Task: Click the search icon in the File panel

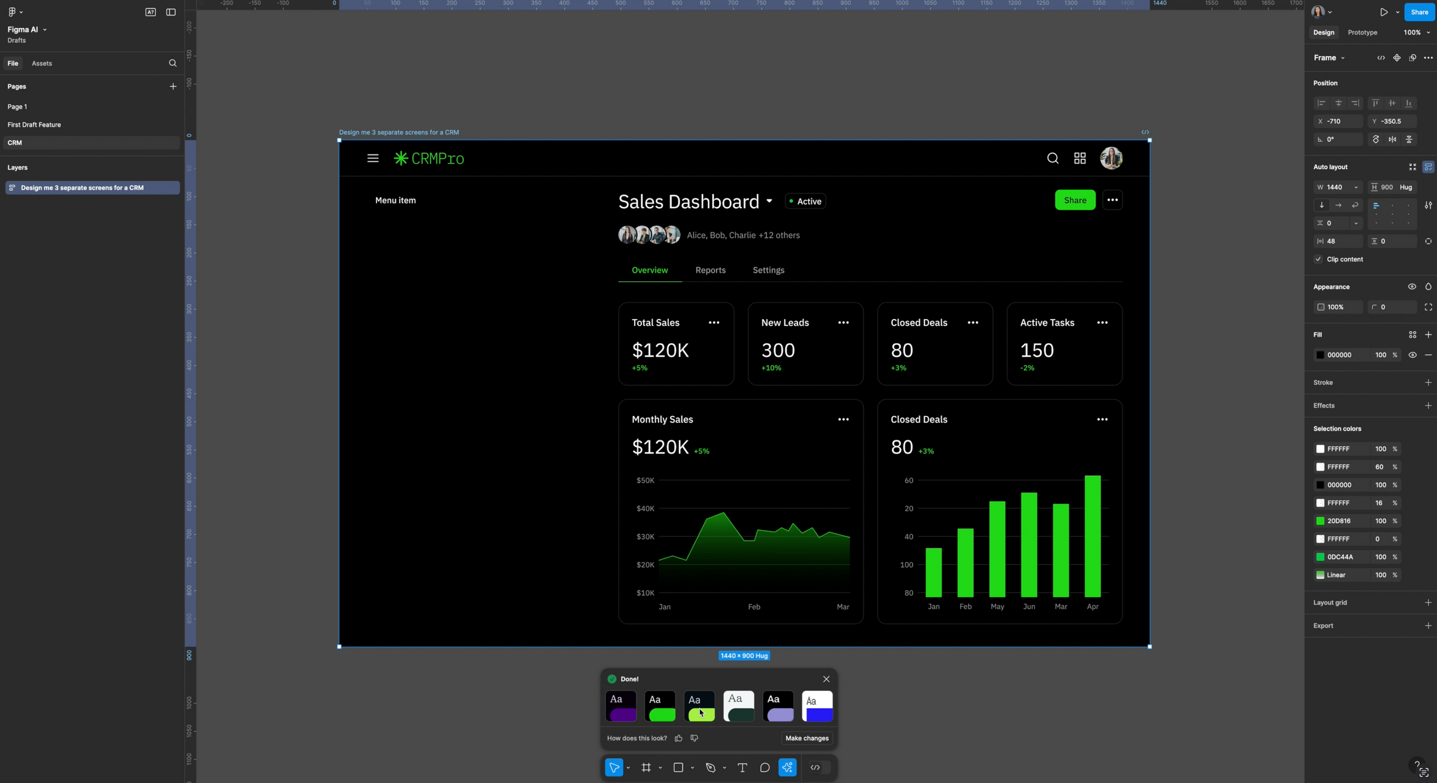Action: pyautogui.click(x=172, y=63)
